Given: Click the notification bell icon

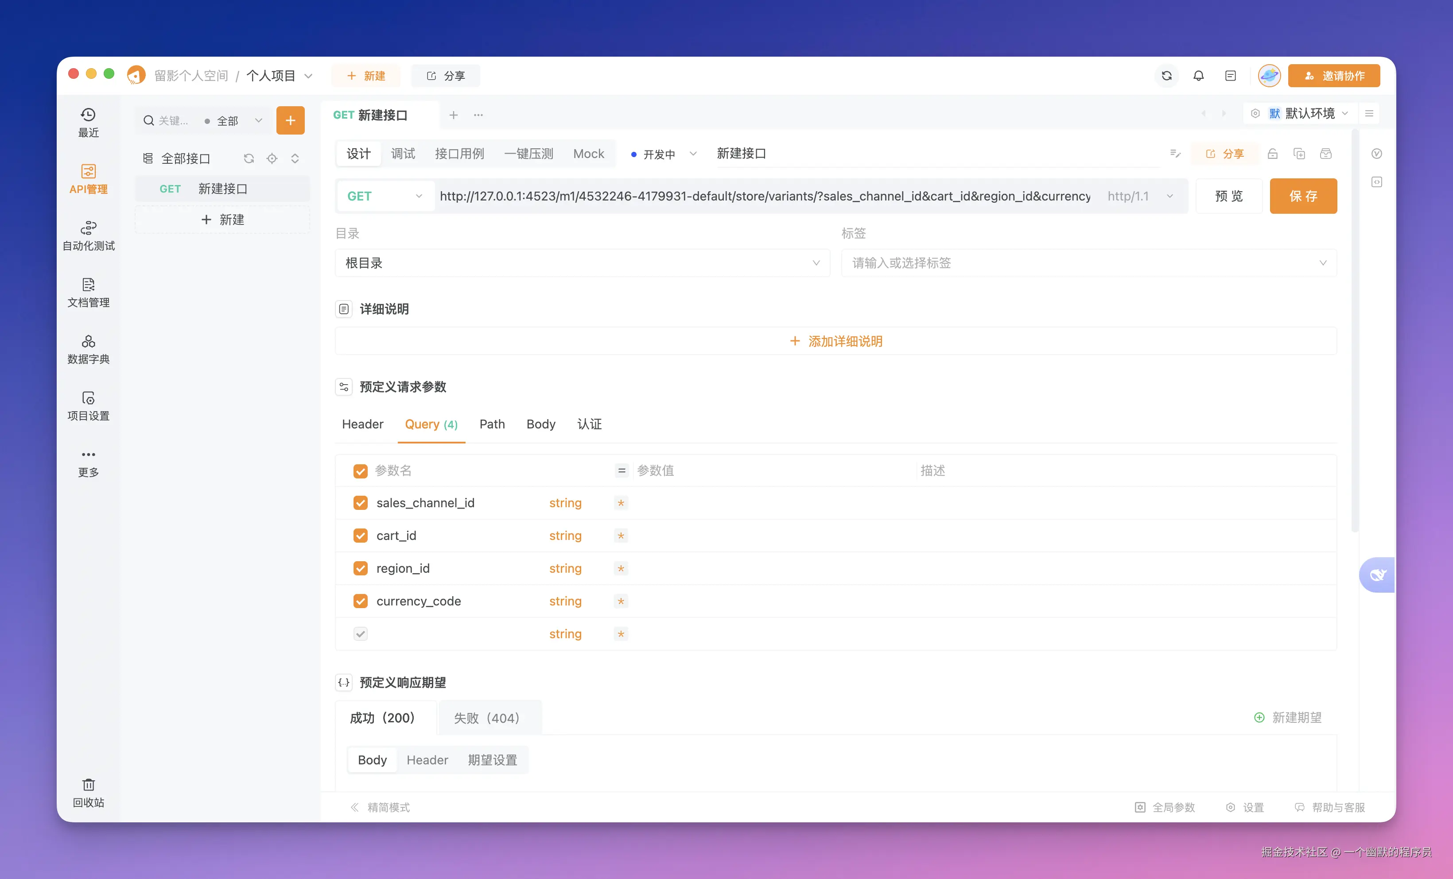Looking at the screenshot, I should [x=1198, y=75].
